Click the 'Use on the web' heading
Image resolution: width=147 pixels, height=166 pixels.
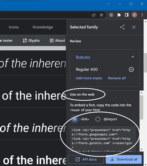82,94
